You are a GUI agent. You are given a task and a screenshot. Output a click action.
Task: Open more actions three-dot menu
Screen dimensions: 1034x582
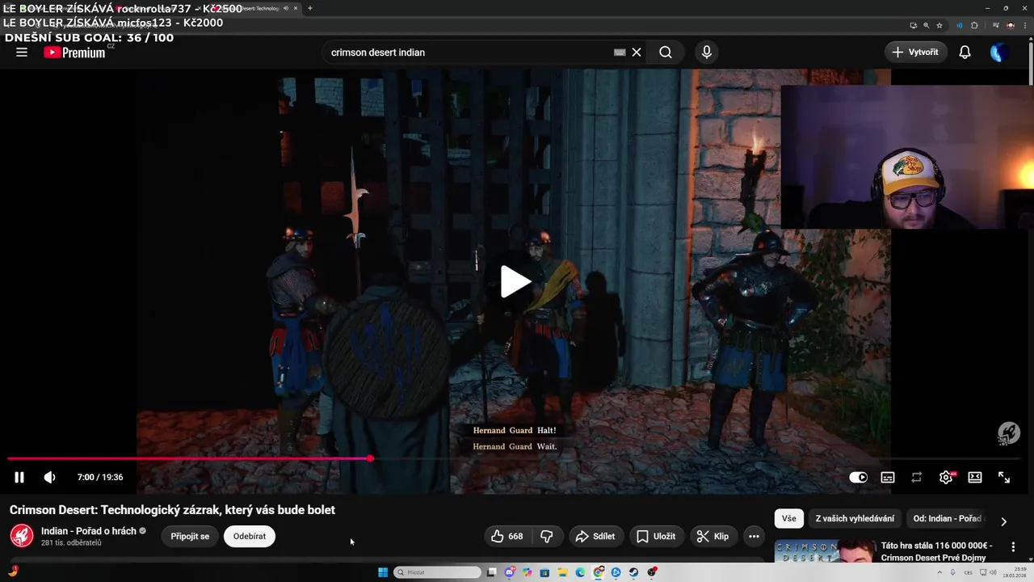click(754, 537)
